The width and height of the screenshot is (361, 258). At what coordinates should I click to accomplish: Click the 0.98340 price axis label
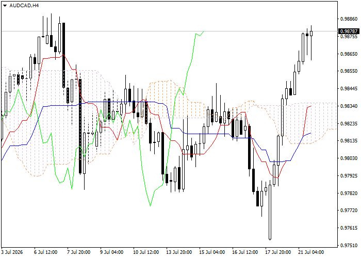[349, 106]
